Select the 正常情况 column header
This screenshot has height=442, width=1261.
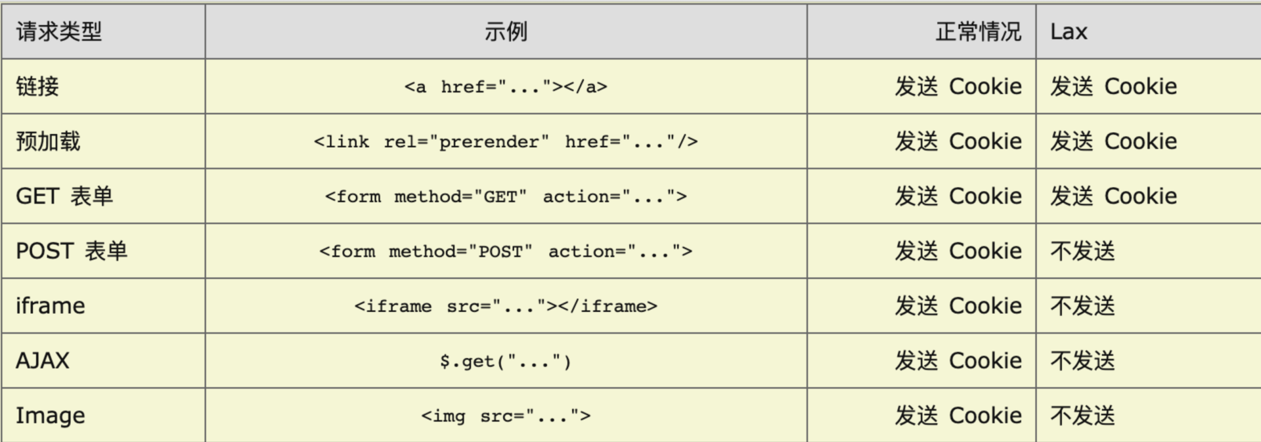978,32
